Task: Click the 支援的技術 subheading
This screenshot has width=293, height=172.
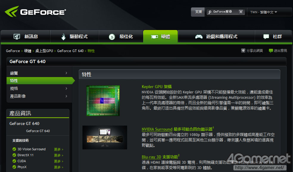Action: (x=21, y=140)
